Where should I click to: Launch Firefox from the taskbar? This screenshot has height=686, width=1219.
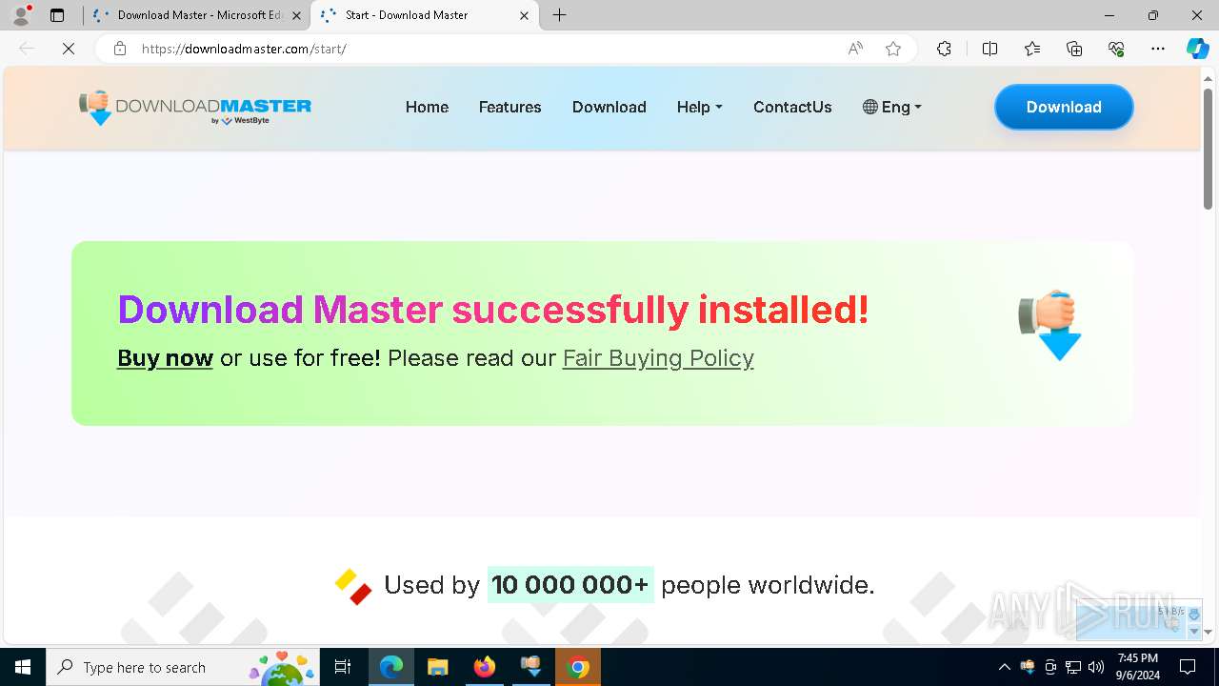485,667
